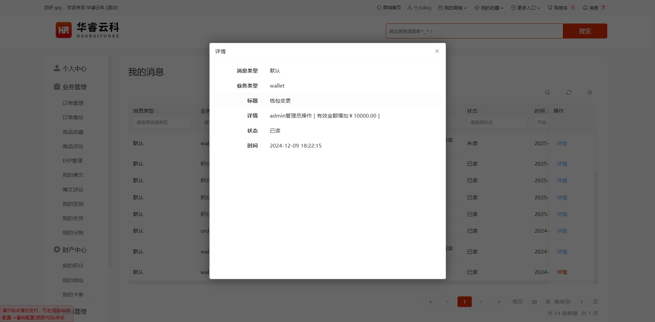Expand 我的收藏 dropdown menu
655x322 pixels.
489,7
